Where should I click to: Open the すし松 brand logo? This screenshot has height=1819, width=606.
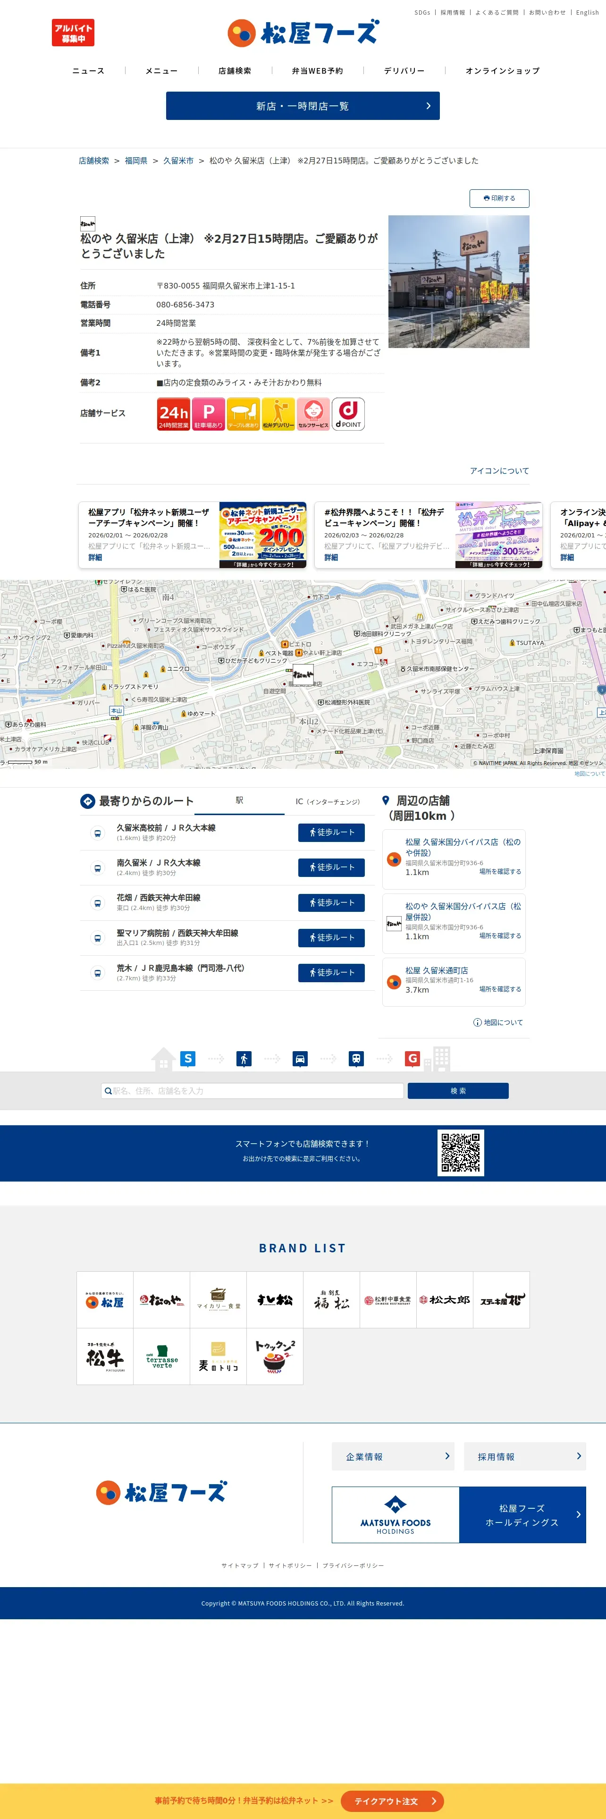pyautogui.click(x=275, y=1300)
